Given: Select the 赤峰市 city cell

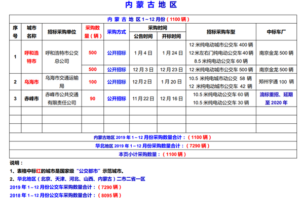Looking at the screenshot, I should pos(31,98).
